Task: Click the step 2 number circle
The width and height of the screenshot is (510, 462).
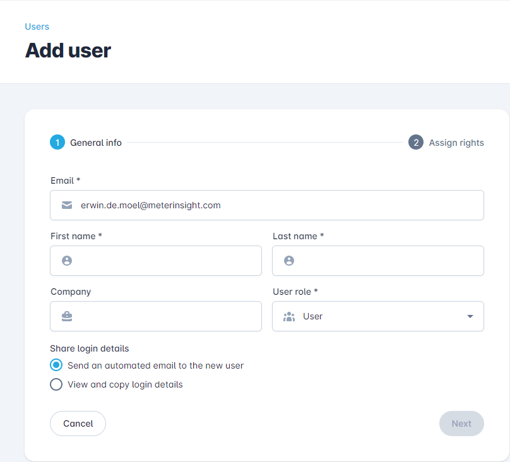Action: 416,143
